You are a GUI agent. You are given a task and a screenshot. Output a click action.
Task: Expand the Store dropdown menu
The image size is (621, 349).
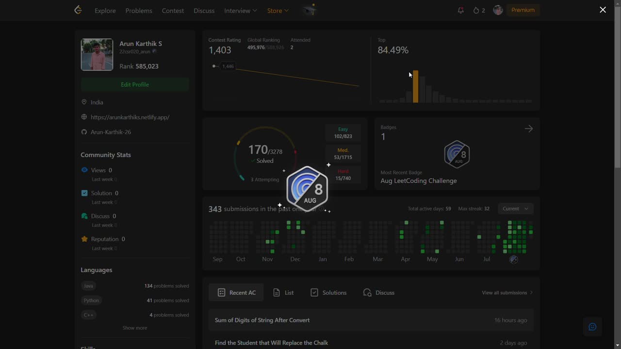pyautogui.click(x=278, y=11)
